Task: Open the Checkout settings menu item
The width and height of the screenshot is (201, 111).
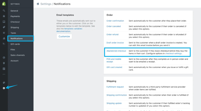Action: pos(15,22)
